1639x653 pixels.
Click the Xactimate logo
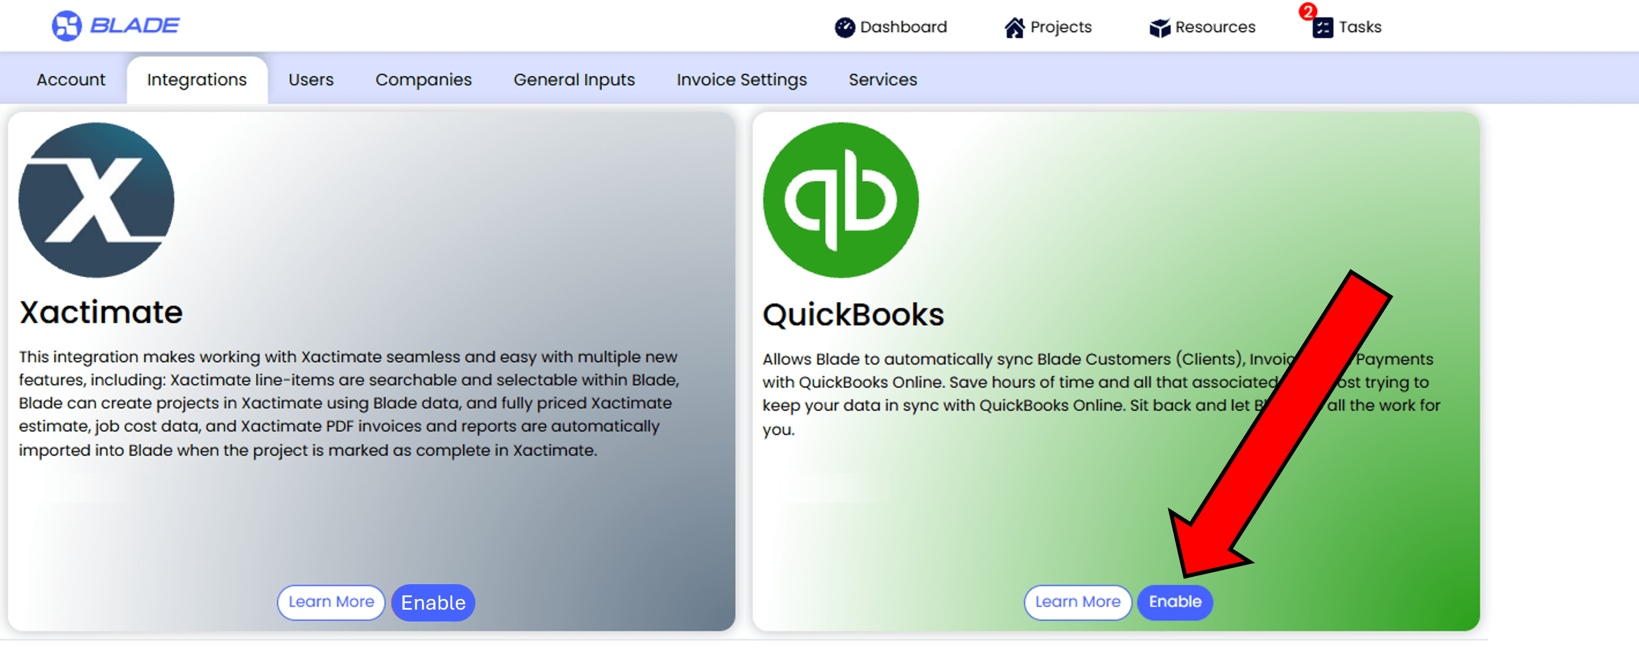(96, 200)
